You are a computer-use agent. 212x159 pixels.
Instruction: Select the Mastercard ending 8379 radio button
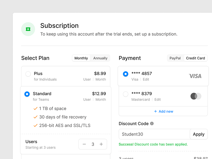pyautogui.click(x=125, y=94)
